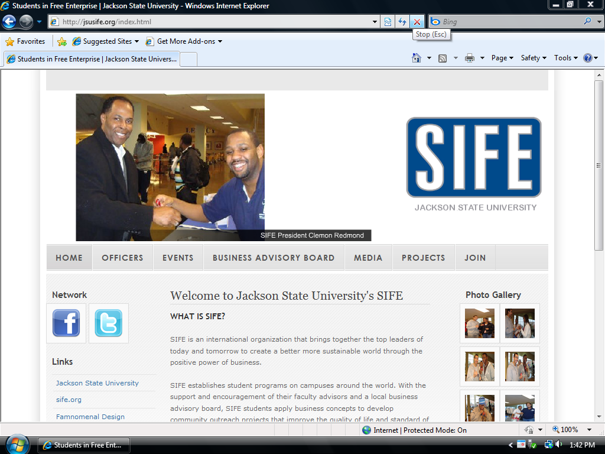The height and width of the screenshot is (454, 605).
Task: Click the address bar showing jsusife.org/index.html
Action: coord(210,22)
